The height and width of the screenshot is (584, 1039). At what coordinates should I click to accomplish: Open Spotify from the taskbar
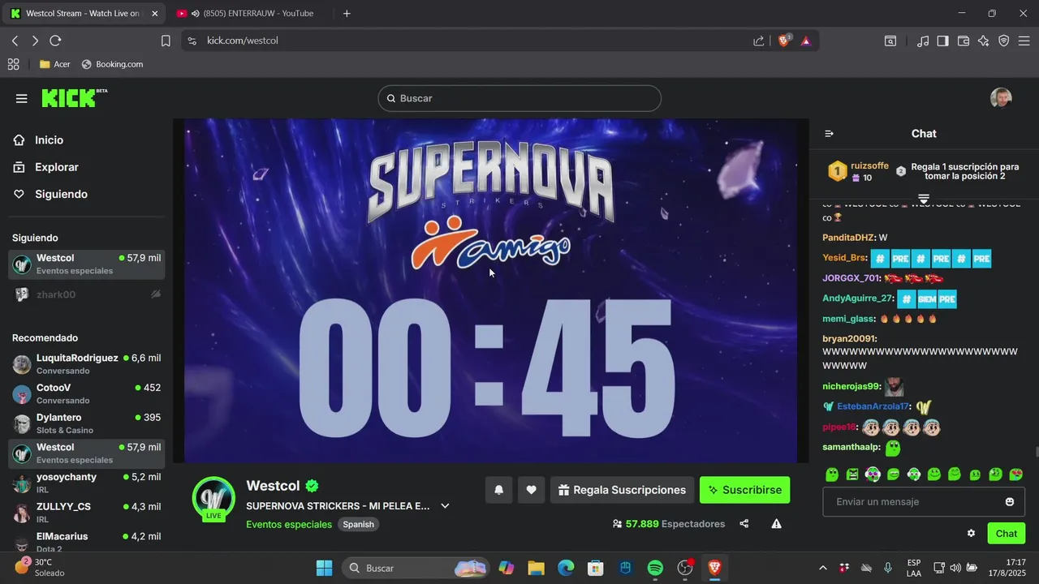[655, 568]
